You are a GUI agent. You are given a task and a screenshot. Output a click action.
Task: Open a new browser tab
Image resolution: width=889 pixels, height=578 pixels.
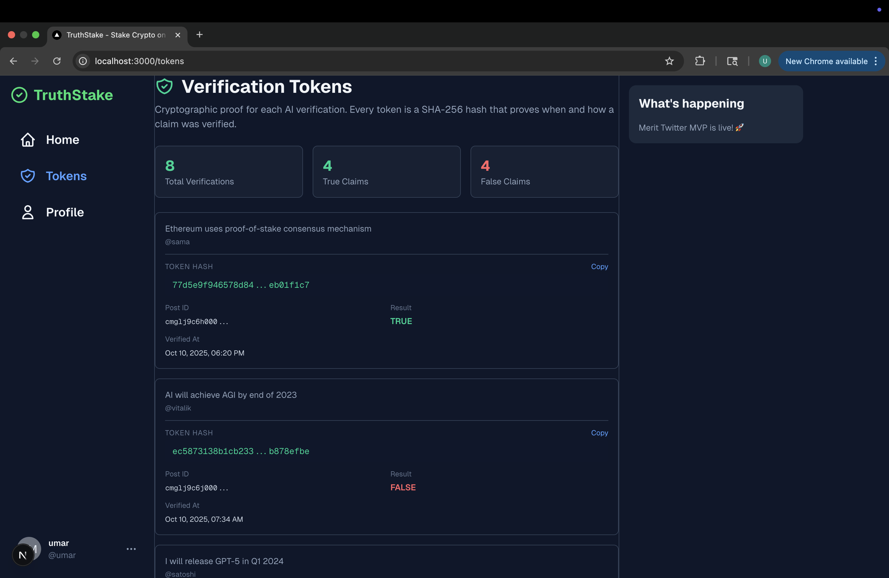[200, 35]
